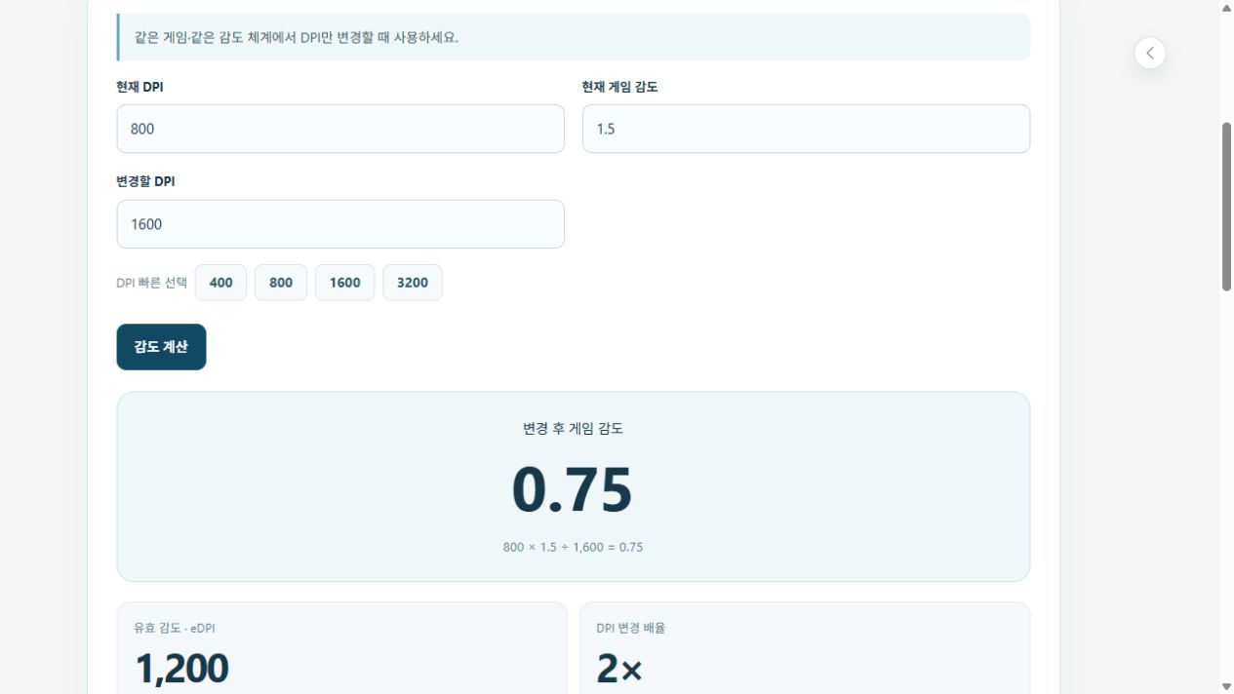Screen dimensions: 1234x694
Task: Pick the 3200 DPI quick preset
Action: click(x=413, y=283)
